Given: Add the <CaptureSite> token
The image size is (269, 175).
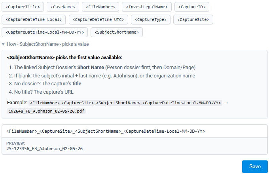Looking at the screenshot, I should pos(193,20).
